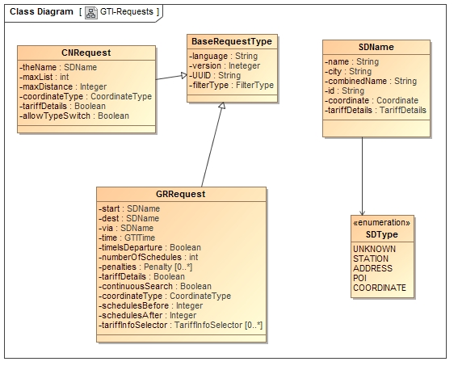The image size is (458, 370).
Task: Select the penalties attribute in GRRequest
Action: tap(145, 267)
